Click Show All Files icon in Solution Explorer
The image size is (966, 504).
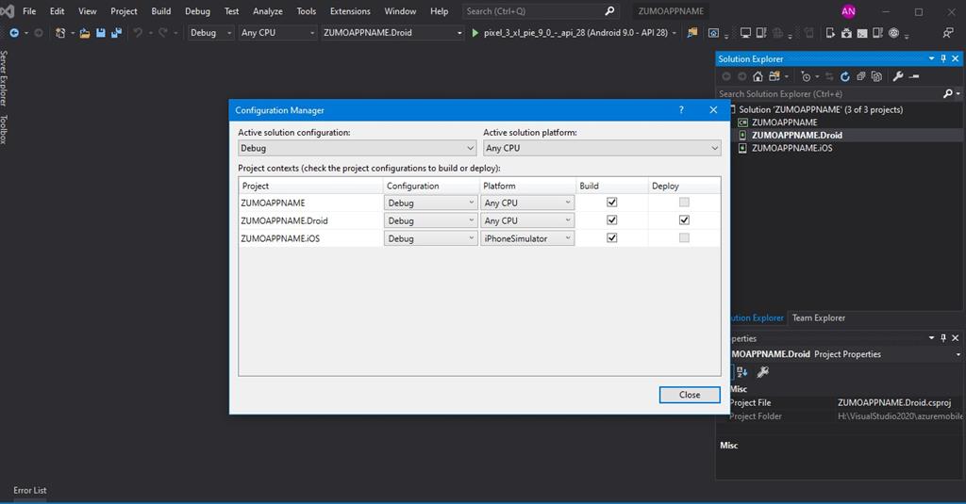pyautogui.click(x=876, y=76)
